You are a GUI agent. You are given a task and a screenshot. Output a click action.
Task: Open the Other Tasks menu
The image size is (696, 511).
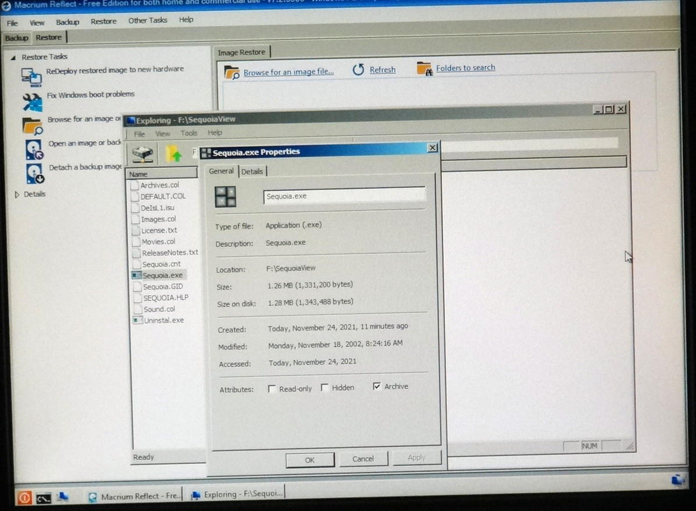coord(148,20)
